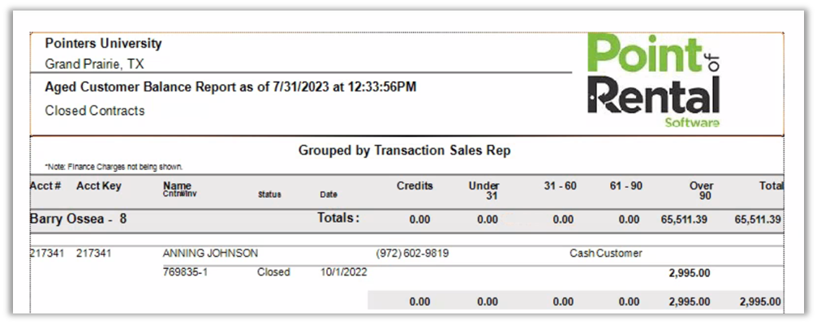Select the 61 - 90 column header
Viewport: 817px width, 324px height.
pos(626,185)
